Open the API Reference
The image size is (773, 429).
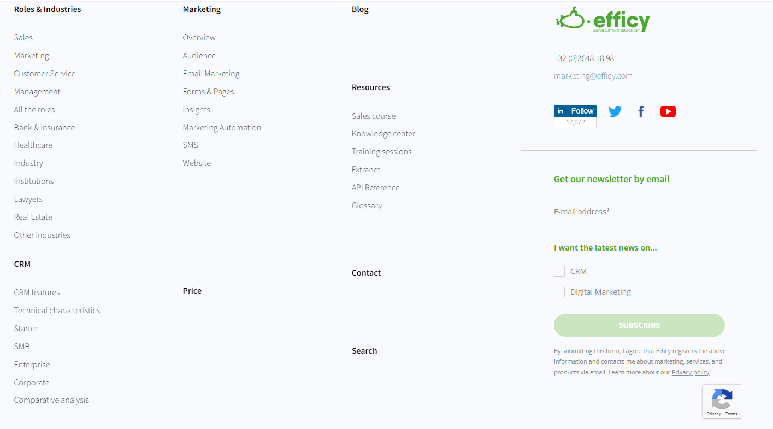(375, 187)
